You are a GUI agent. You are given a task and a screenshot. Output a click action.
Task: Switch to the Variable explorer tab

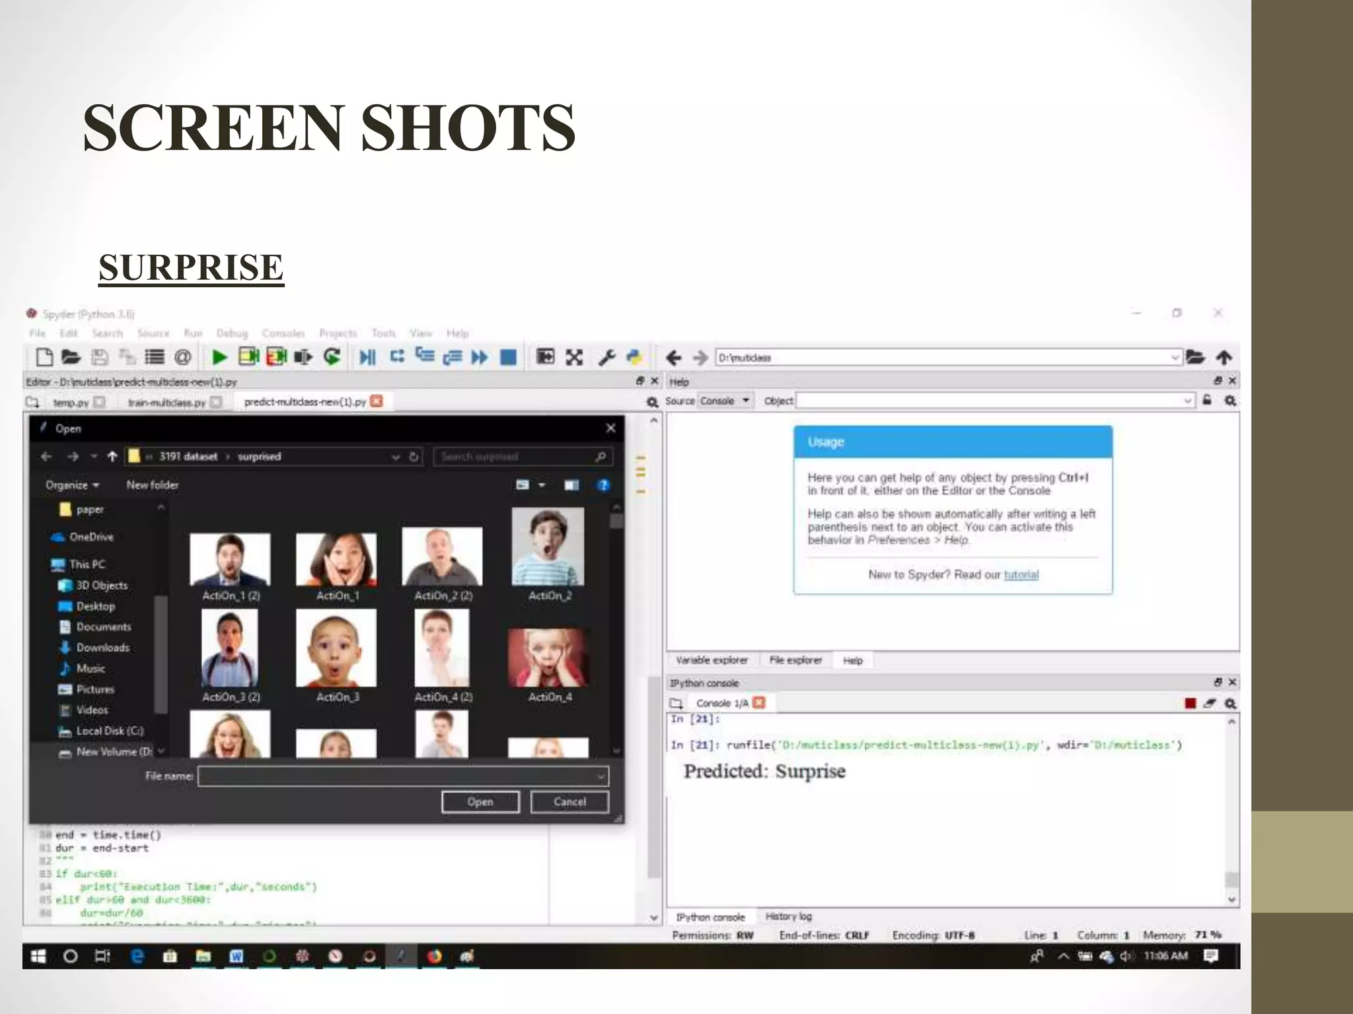(712, 660)
